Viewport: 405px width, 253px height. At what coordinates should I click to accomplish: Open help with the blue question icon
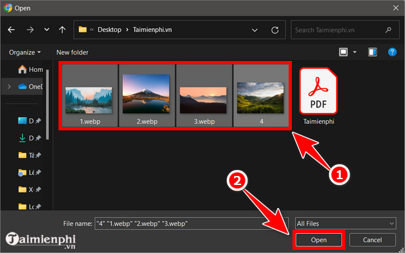(392, 52)
